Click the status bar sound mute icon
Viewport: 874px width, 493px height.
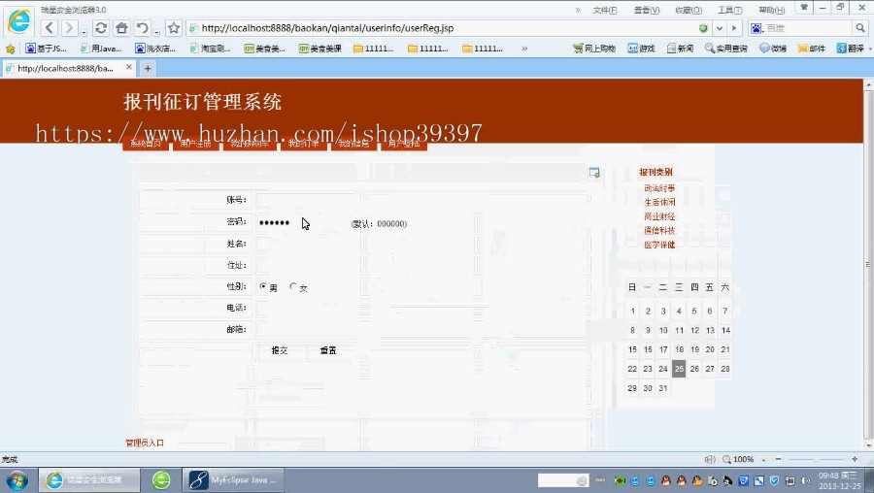710,460
